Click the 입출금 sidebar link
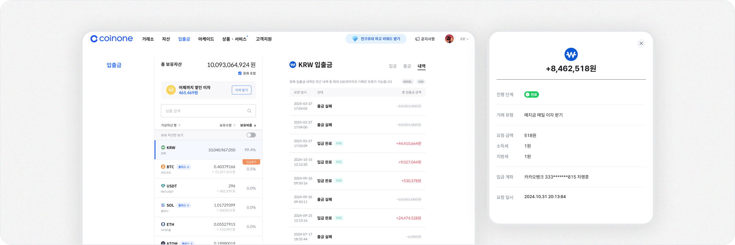 114,65
